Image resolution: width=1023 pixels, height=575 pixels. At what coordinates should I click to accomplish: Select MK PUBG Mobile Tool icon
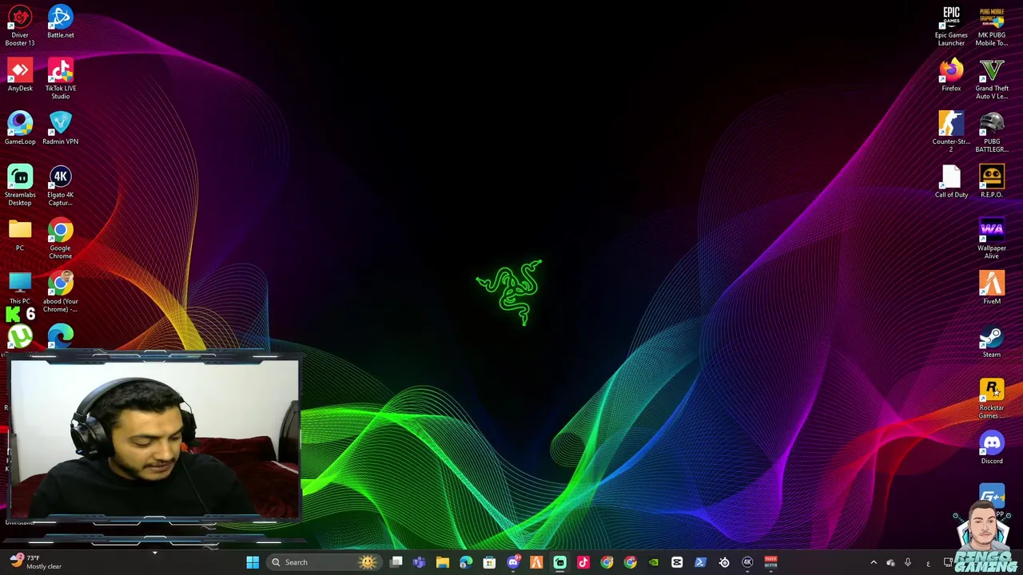[992, 26]
